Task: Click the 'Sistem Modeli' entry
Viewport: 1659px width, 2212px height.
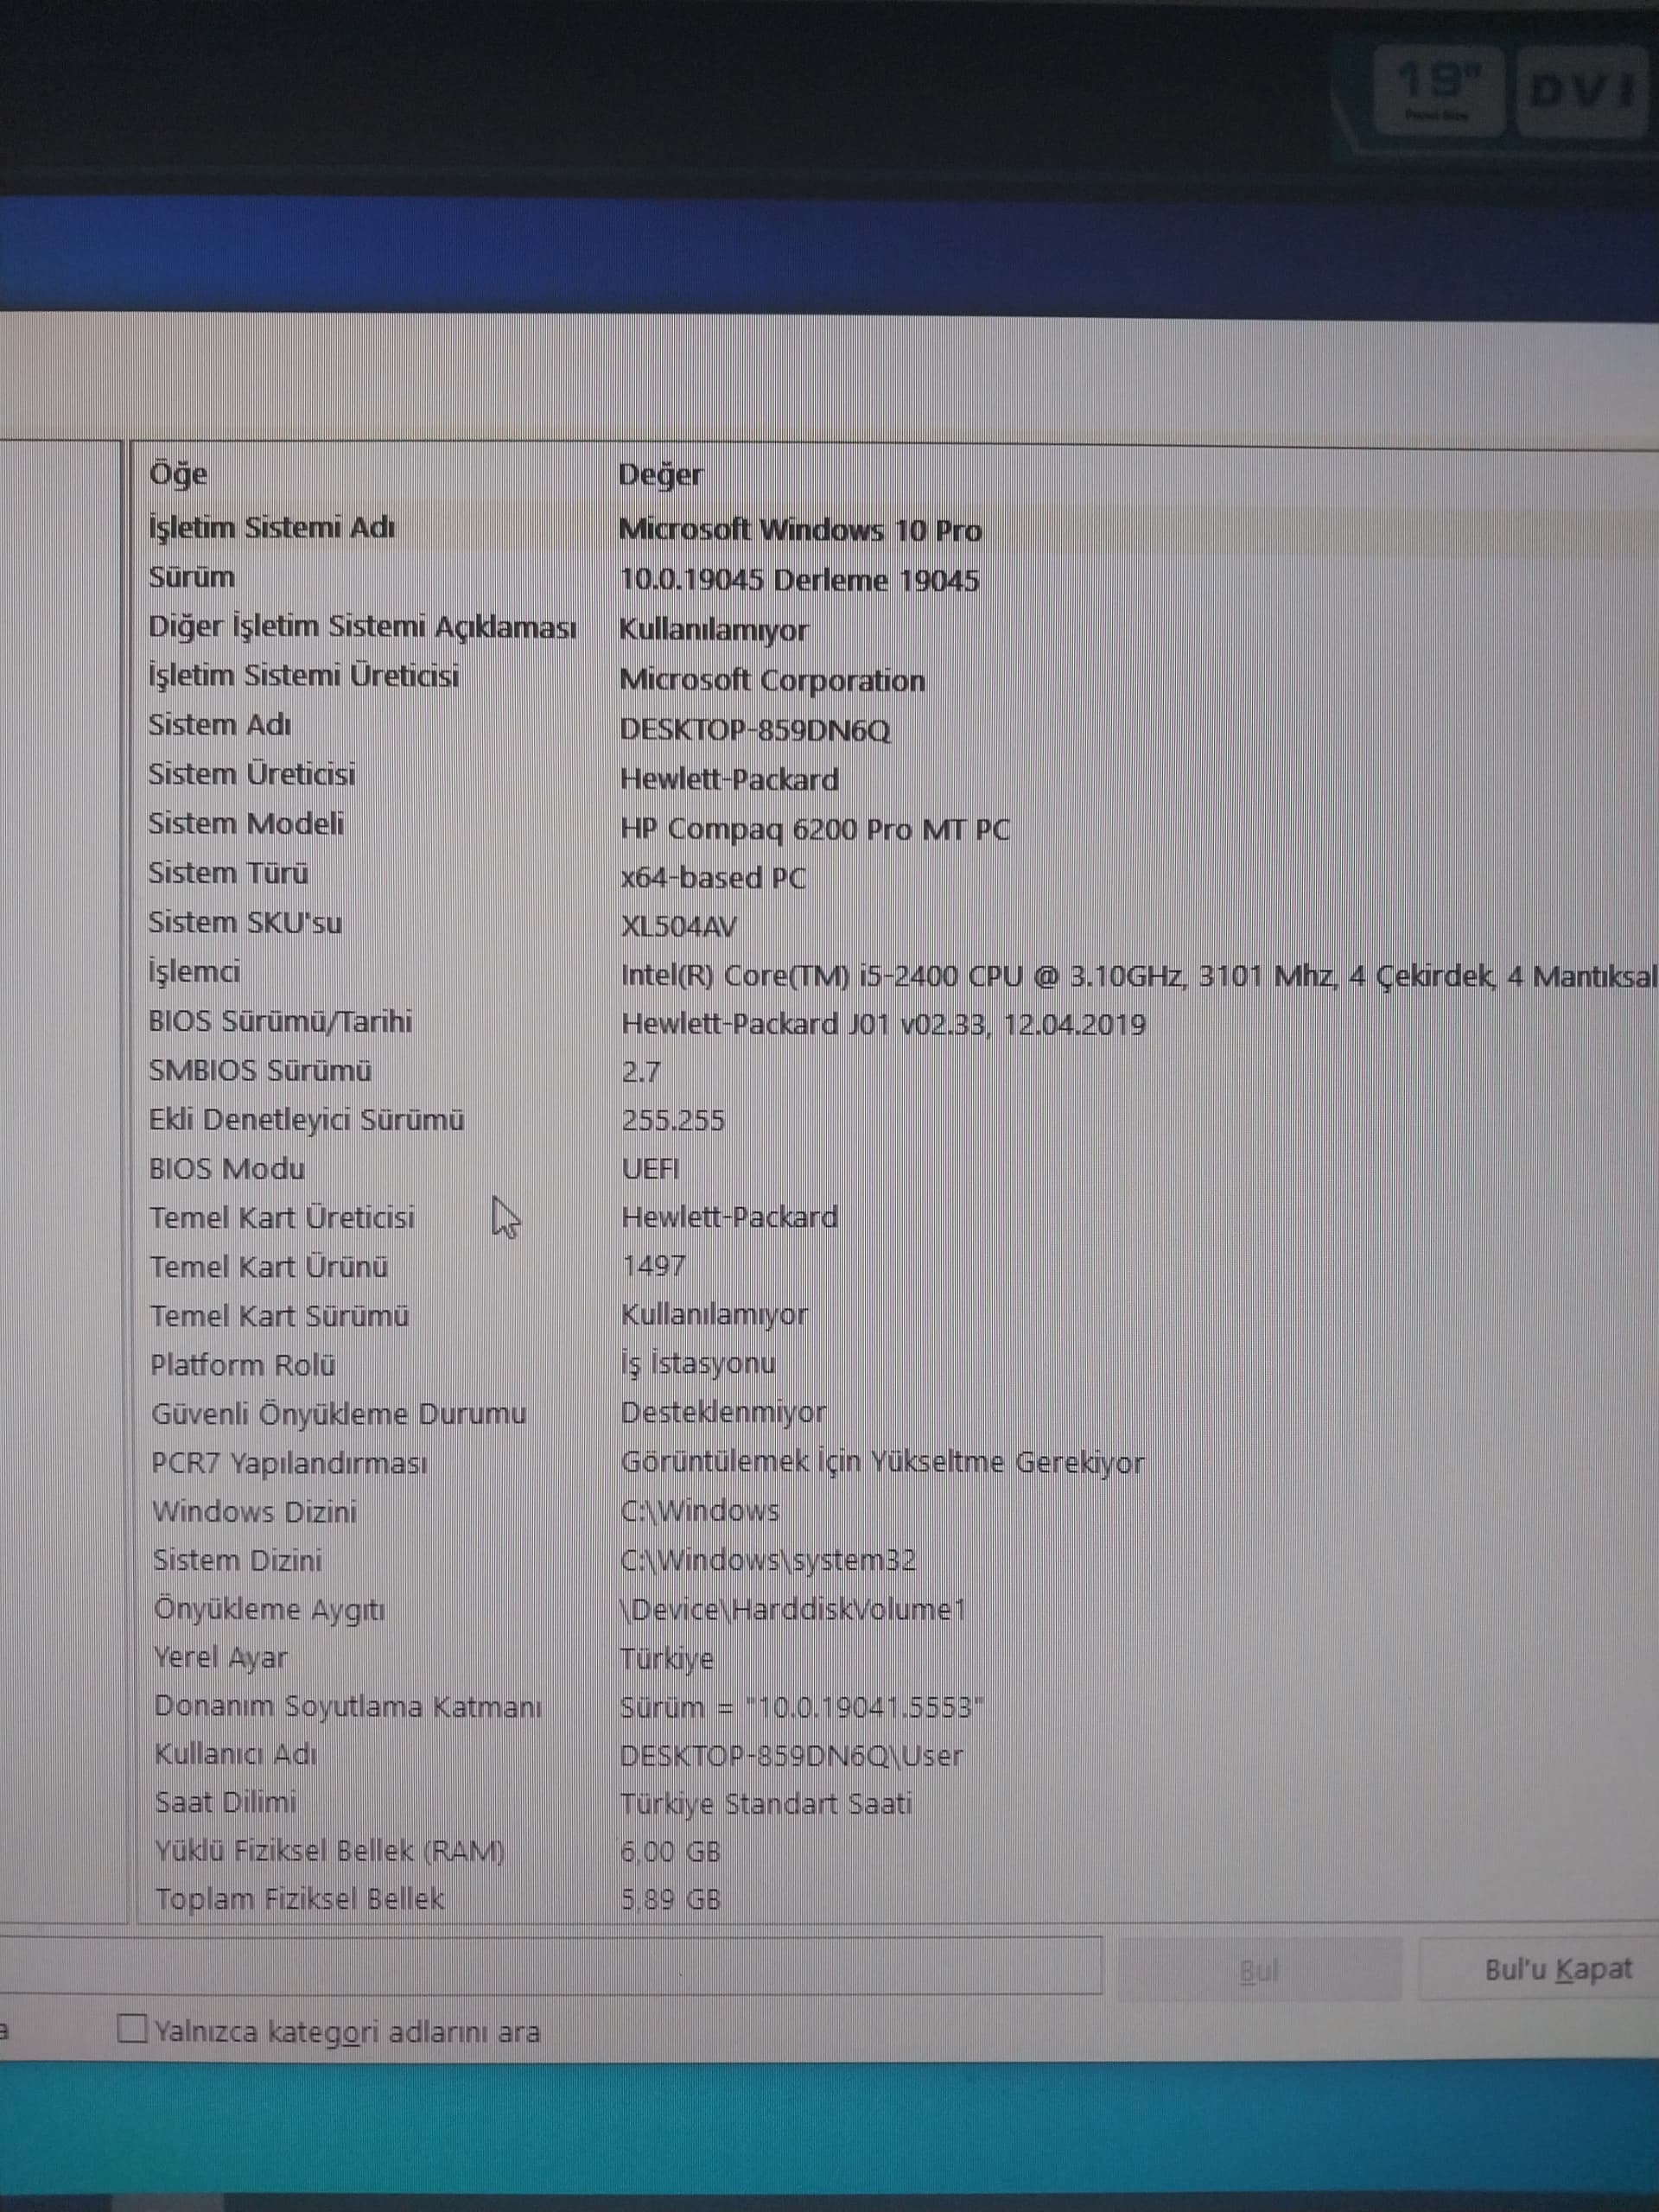Action: click(246, 824)
